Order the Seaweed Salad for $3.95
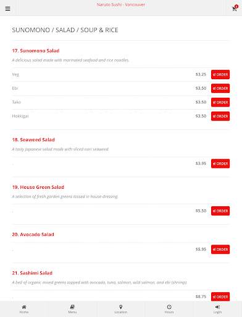The width and height of the screenshot is (242, 317). tap(220, 163)
